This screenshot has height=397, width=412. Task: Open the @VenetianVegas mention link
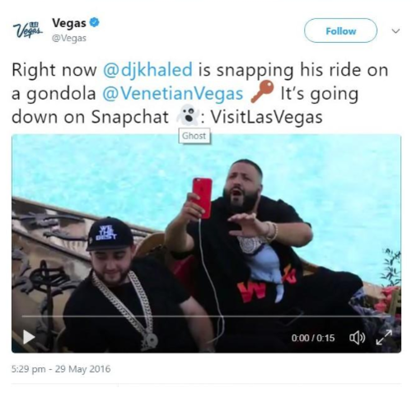[x=173, y=93]
